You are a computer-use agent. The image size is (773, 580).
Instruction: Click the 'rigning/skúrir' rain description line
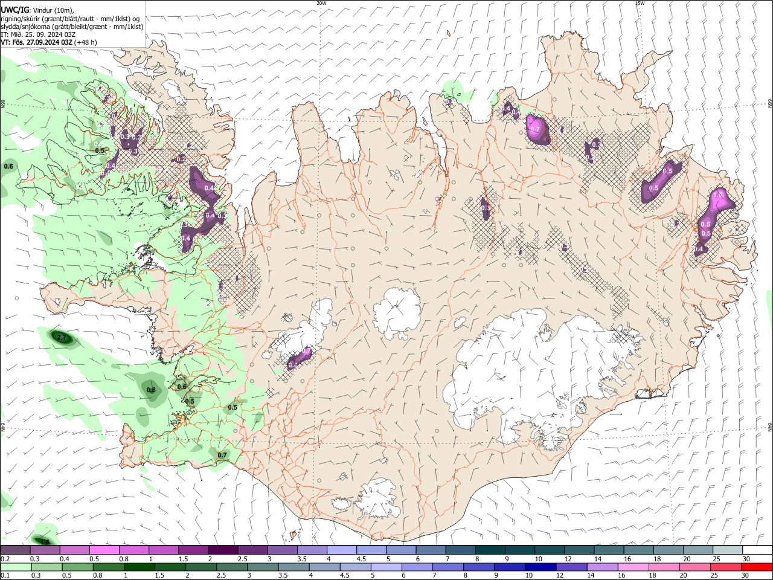[69, 19]
